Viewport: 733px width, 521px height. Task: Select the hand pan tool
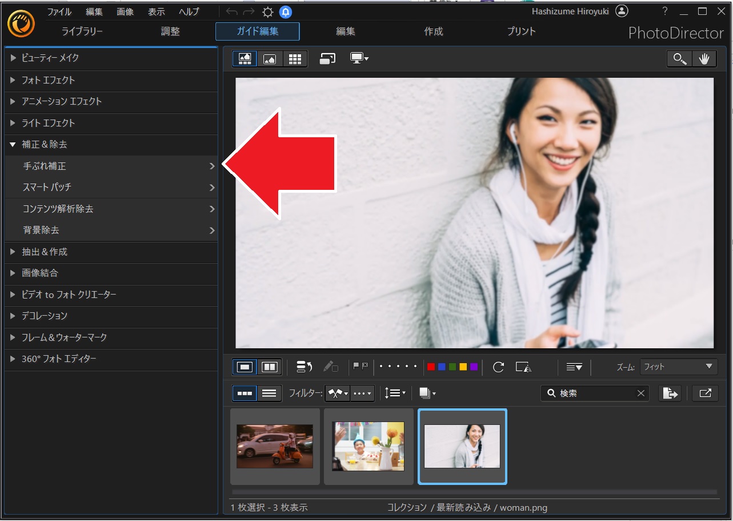[x=704, y=59]
